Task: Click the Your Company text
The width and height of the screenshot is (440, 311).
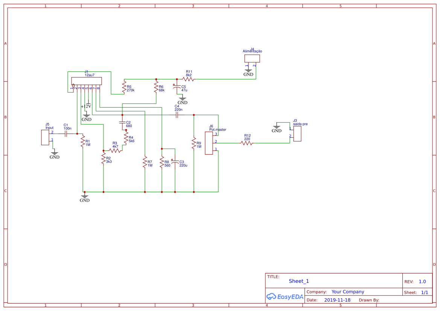Action: coord(347,291)
